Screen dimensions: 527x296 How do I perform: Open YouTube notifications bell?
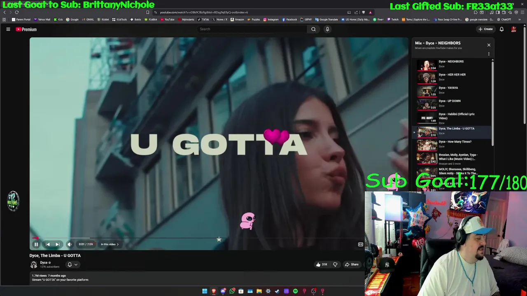(x=501, y=29)
